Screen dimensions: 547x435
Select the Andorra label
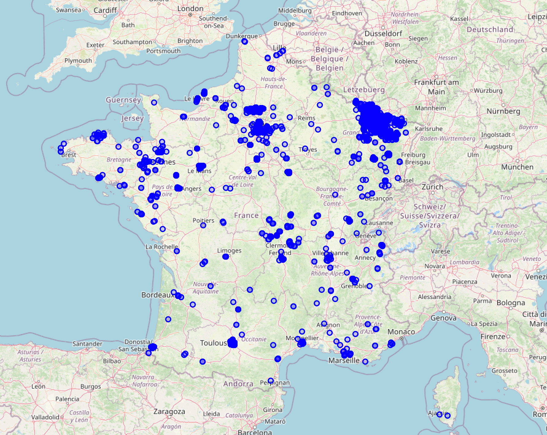(x=238, y=384)
